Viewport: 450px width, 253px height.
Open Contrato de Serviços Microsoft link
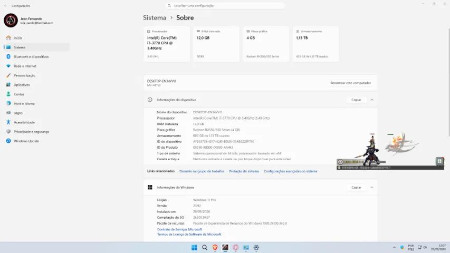point(180,229)
